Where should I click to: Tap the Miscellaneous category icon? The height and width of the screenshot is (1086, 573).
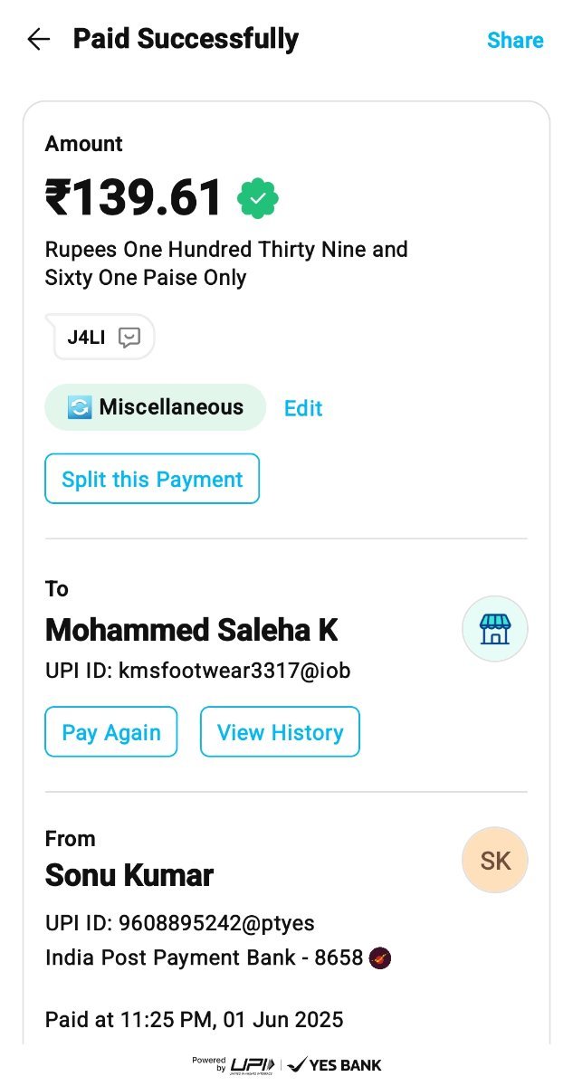(x=80, y=407)
